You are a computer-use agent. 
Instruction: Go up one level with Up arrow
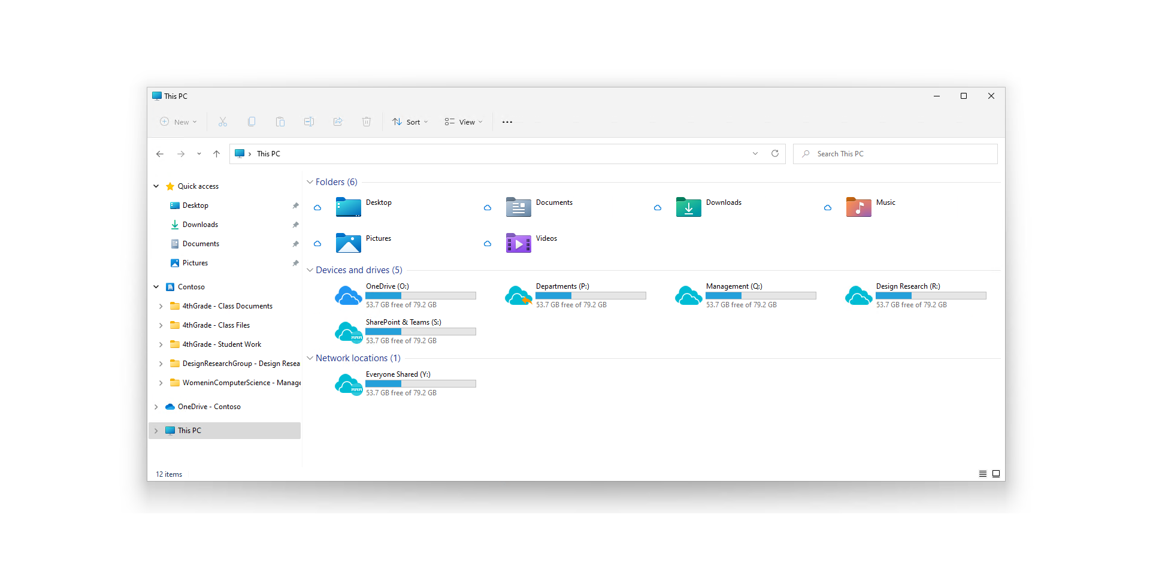point(216,154)
